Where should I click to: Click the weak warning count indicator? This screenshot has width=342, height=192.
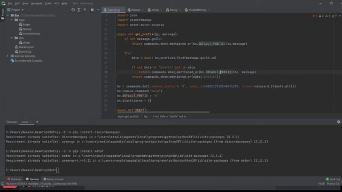[x=328, y=16]
